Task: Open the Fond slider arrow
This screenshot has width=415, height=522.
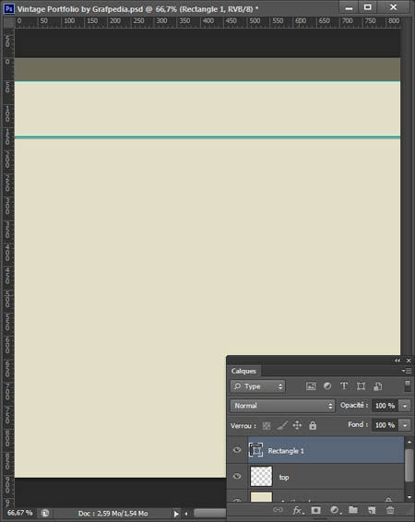Action: tap(405, 425)
